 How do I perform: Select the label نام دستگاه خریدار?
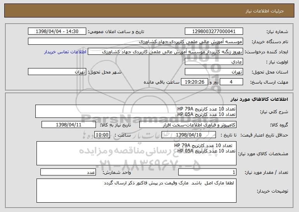tap(270, 42)
